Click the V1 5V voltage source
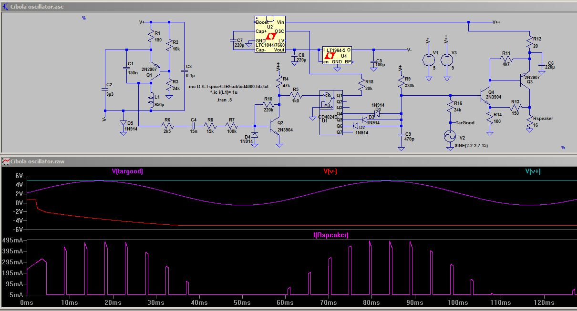The height and width of the screenshot is (311, 577). (x=428, y=60)
